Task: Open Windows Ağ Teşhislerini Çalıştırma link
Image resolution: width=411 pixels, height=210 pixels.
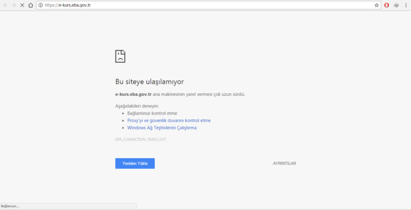Action: point(162,128)
